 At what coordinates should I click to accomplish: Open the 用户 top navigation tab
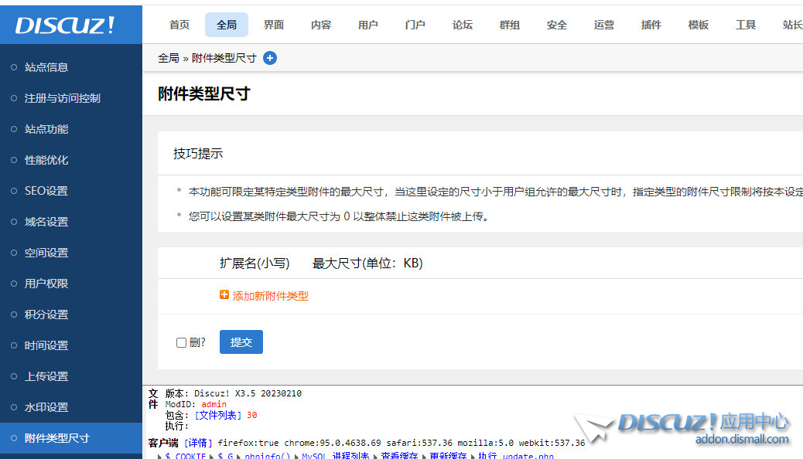[368, 25]
